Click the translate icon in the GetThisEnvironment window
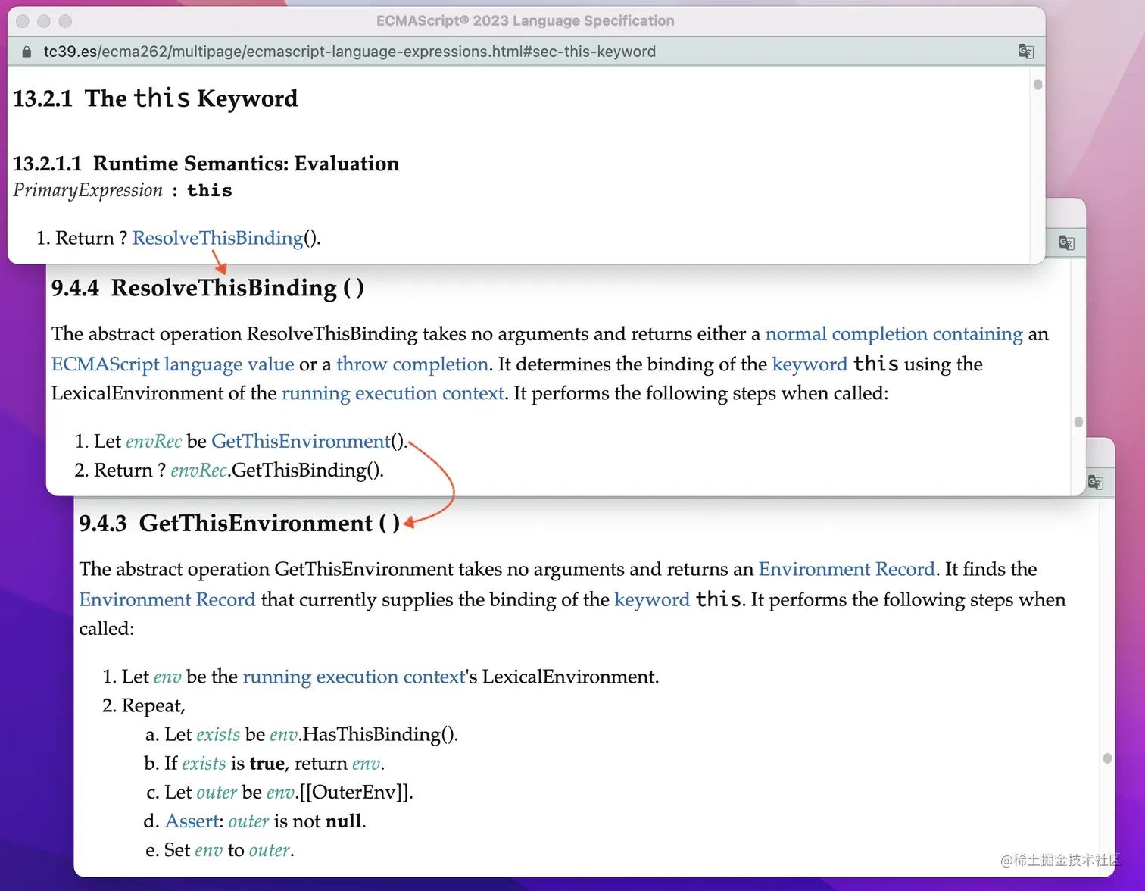Image resolution: width=1145 pixels, height=891 pixels. (x=1095, y=482)
